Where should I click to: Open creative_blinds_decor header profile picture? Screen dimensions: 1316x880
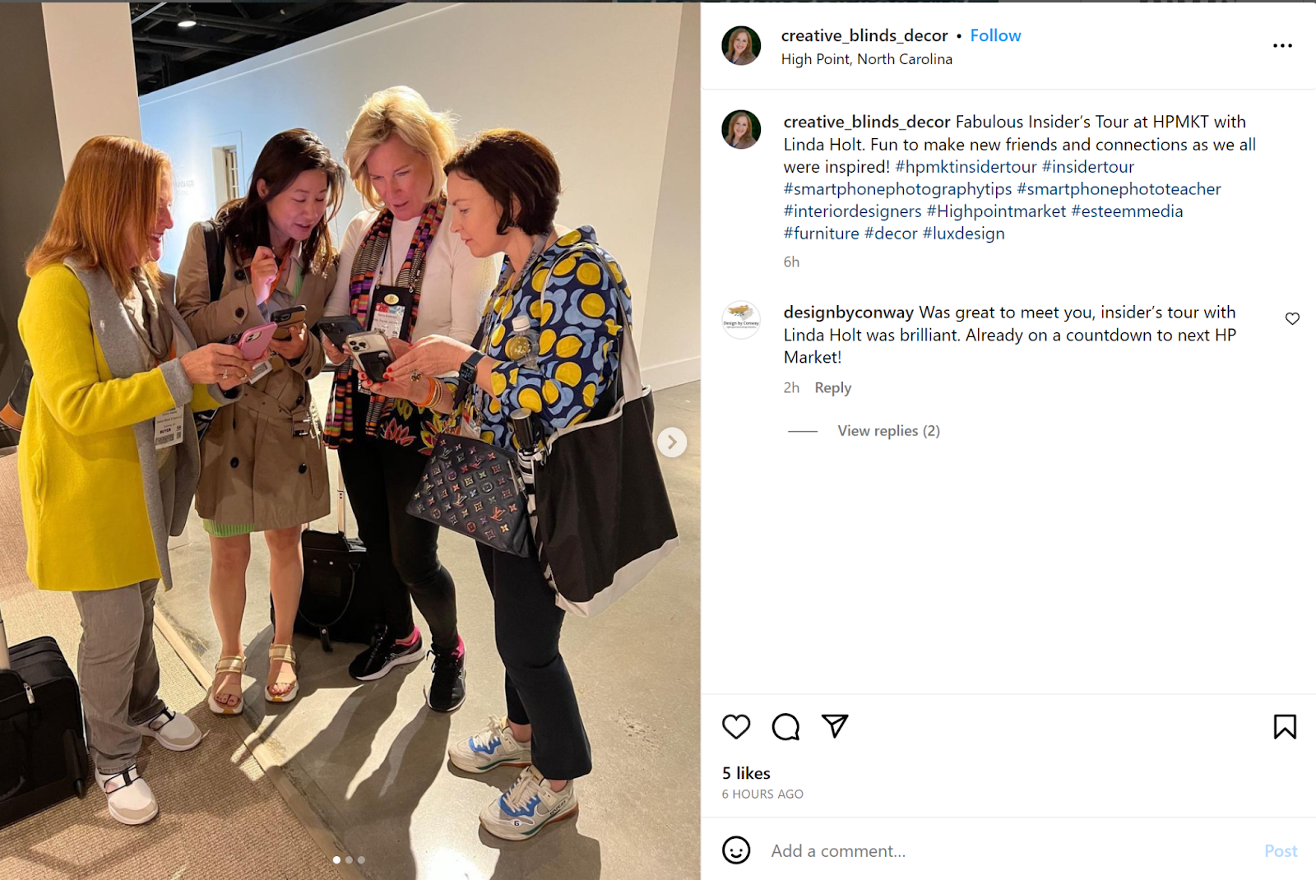click(741, 45)
